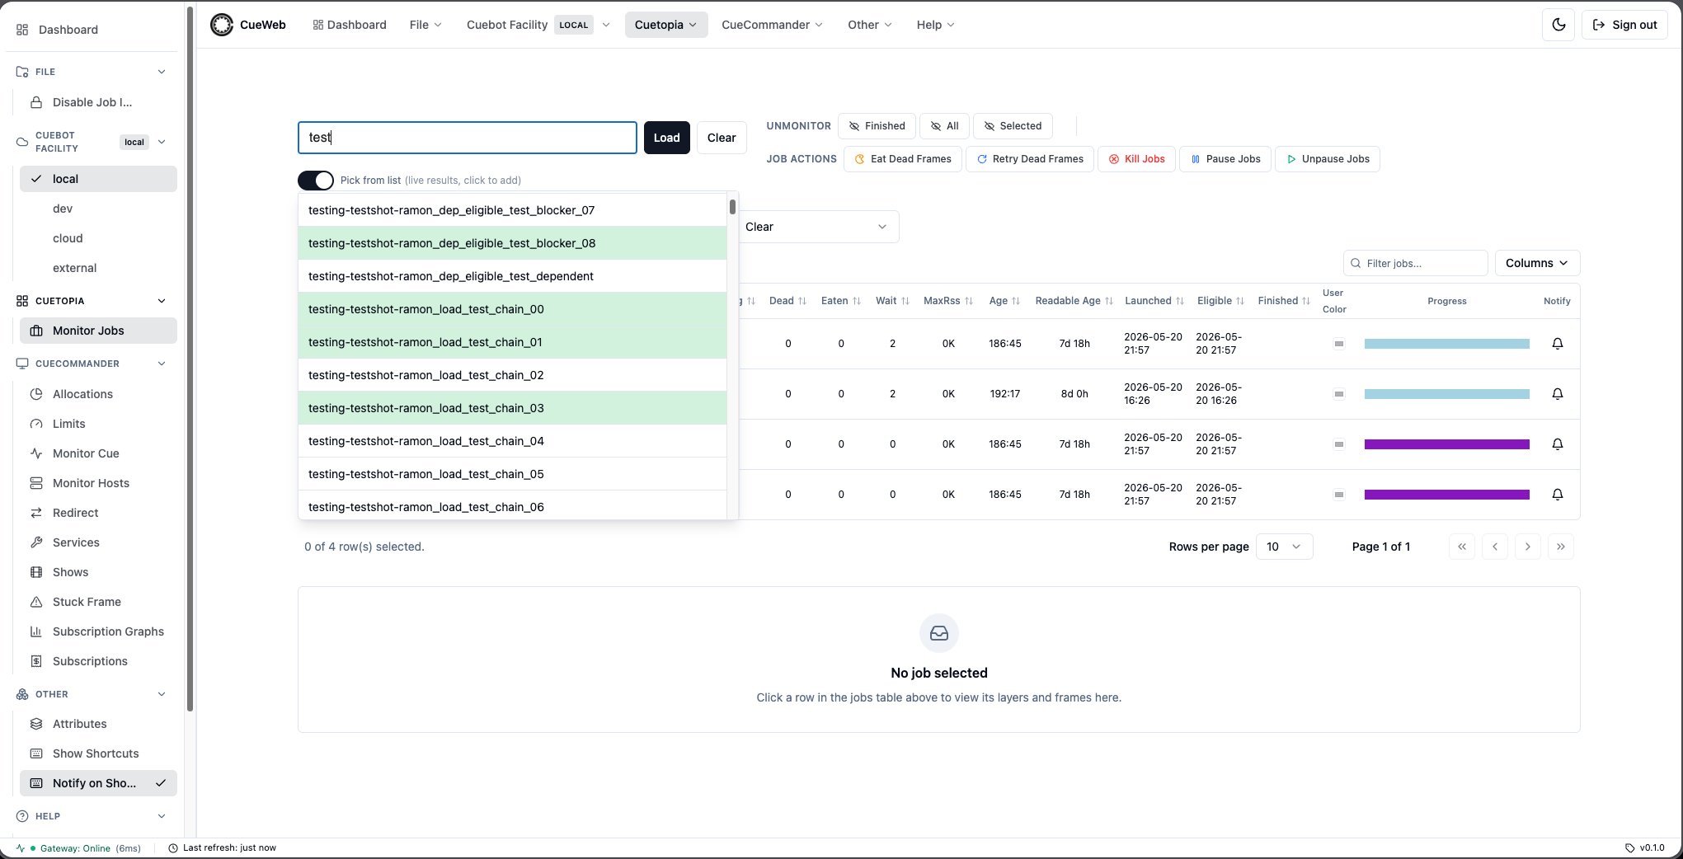Click the Load button

tap(667, 138)
